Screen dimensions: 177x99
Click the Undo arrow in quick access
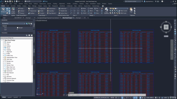point(19,1)
